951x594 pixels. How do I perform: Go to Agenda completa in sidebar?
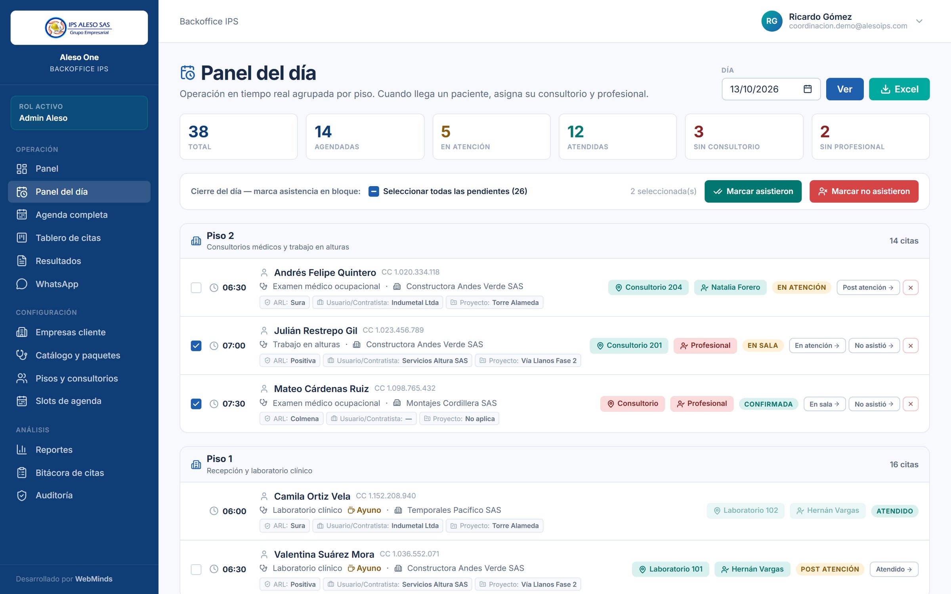[79, 215]
